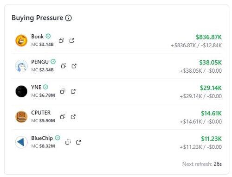Click the Bonk token logo

(x=21, y=40)
